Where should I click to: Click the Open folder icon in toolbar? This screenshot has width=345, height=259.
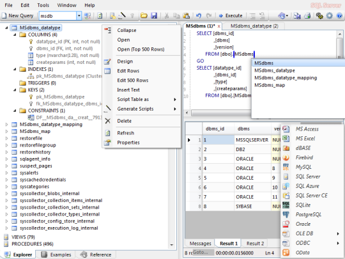click(x=144, y=15)
